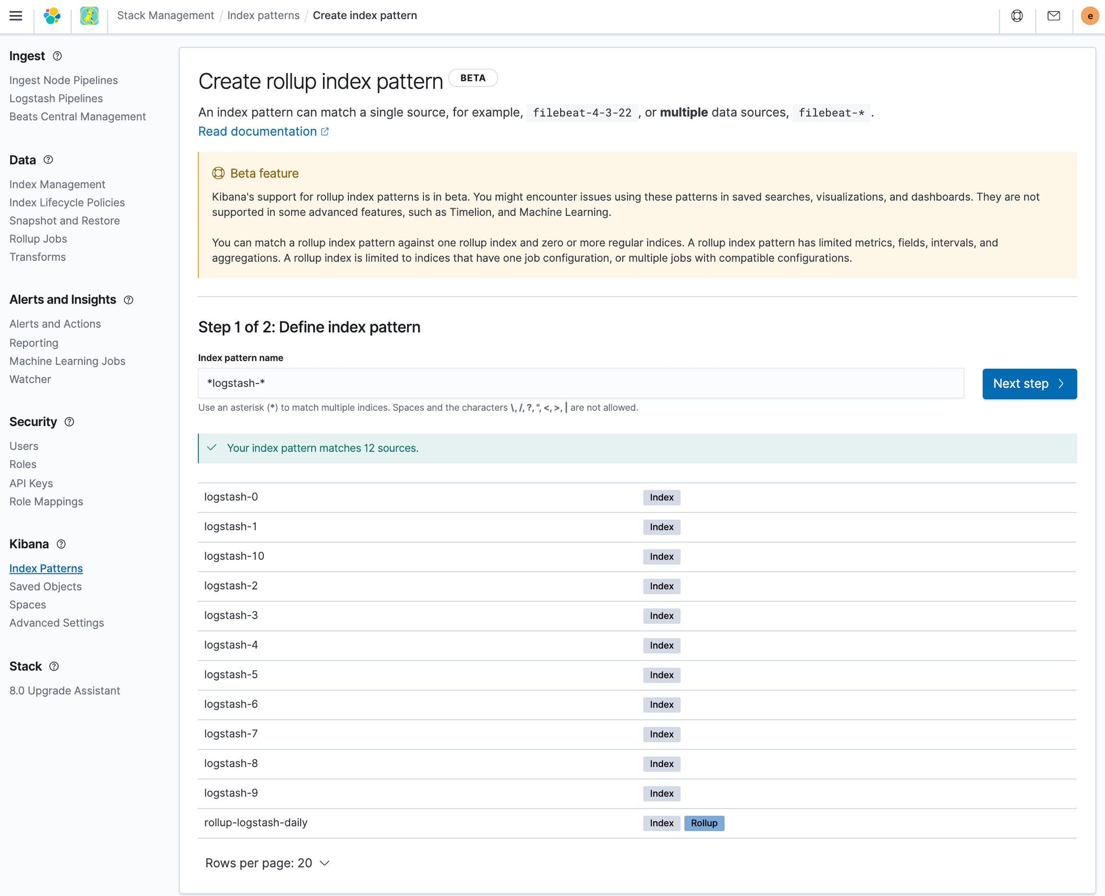Open Index Management in sidebar
This screenshot has width=1105, height=896.
[x=58, y=184]
